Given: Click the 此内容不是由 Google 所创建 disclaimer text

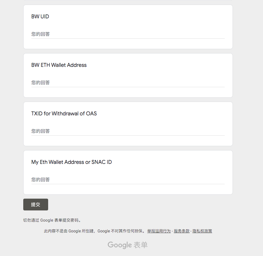Looking at the screenshot, I should tap(94, 231).
